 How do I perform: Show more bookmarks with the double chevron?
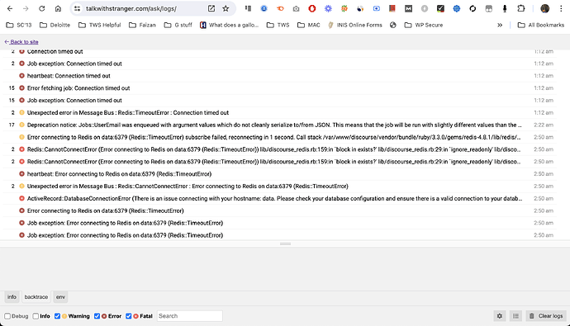click(x=500, y=25)
